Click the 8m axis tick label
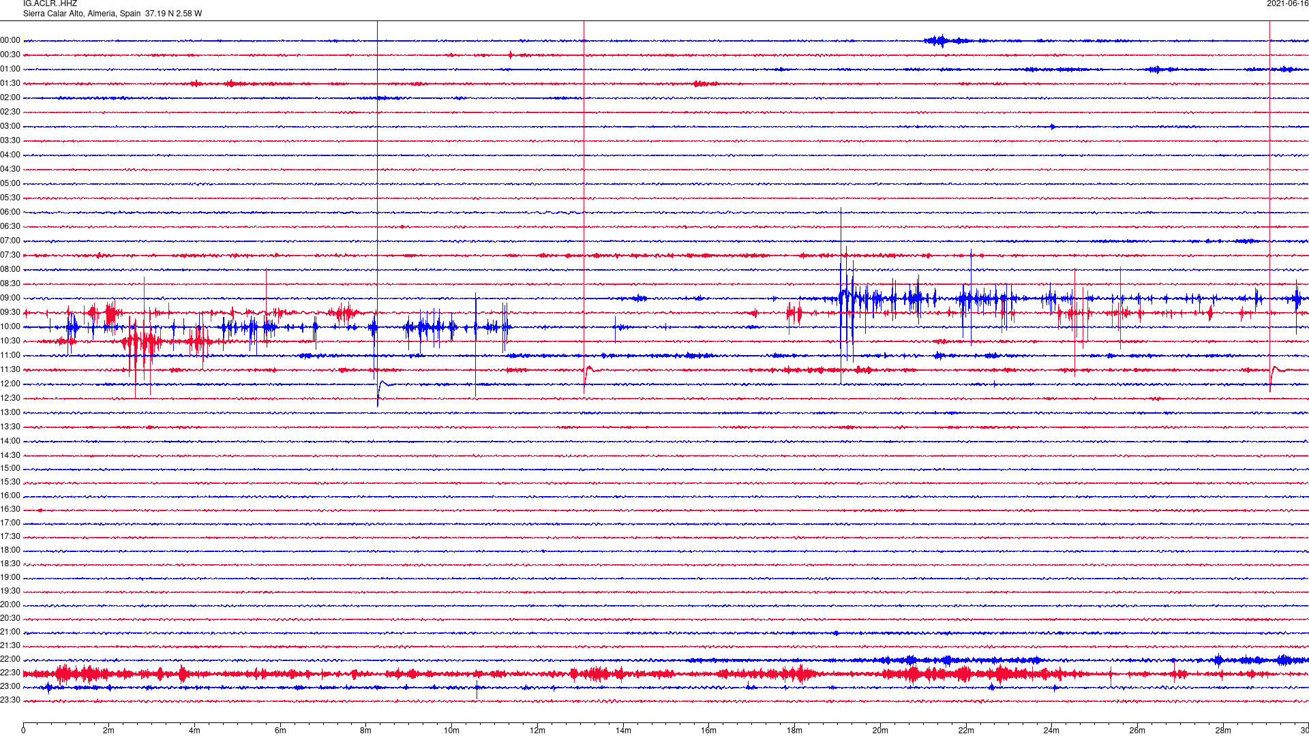 pyautogui.click(x=366, y=731)
